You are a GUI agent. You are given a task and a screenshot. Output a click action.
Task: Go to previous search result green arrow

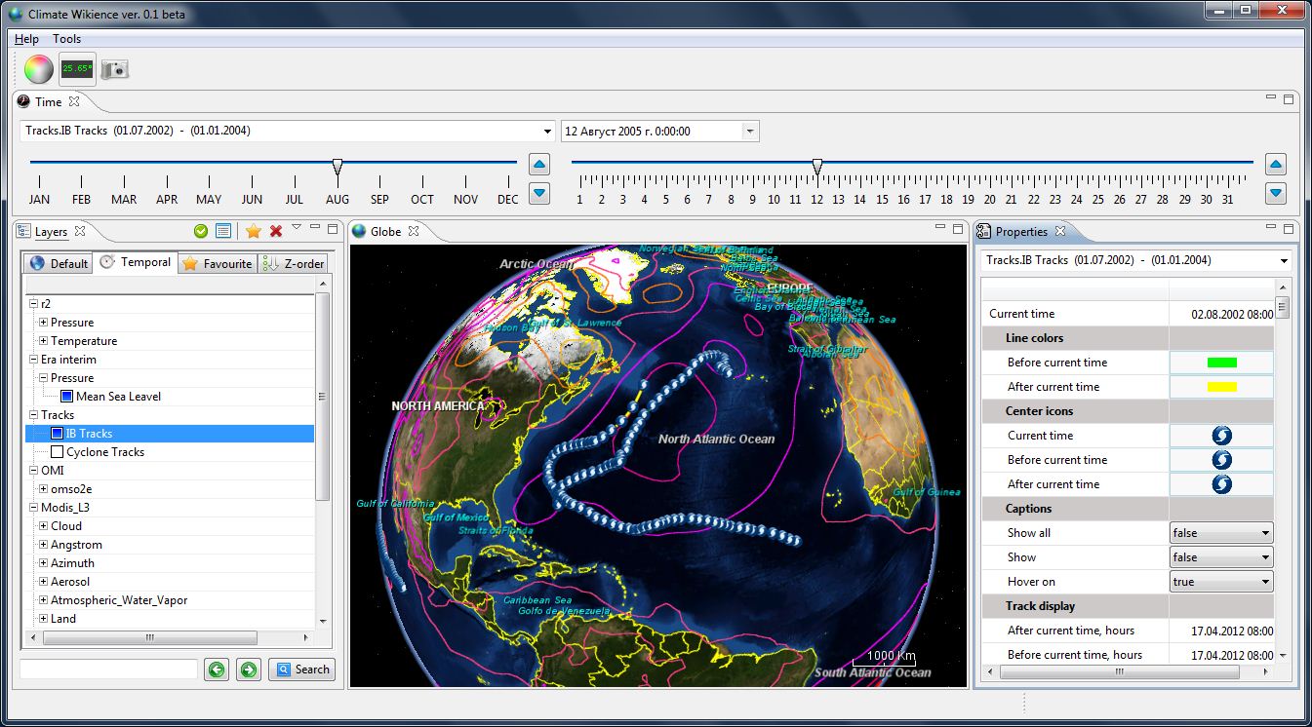[x=217, y=670]
